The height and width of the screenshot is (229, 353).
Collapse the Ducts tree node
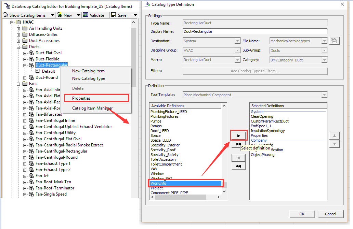click(18, 47)
